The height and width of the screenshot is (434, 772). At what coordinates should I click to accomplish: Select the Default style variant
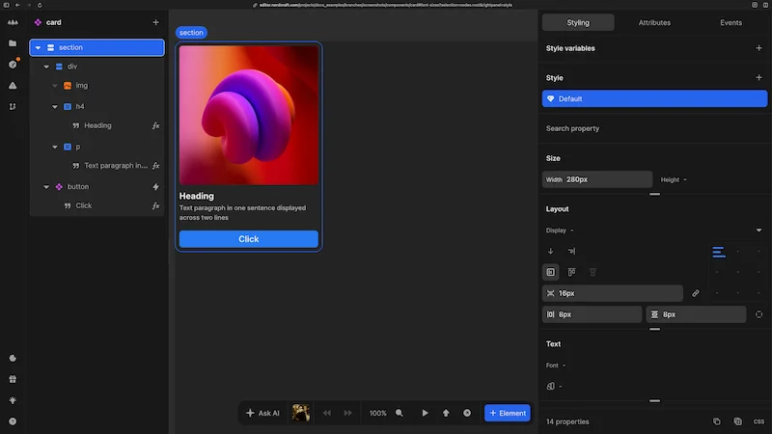654,98
